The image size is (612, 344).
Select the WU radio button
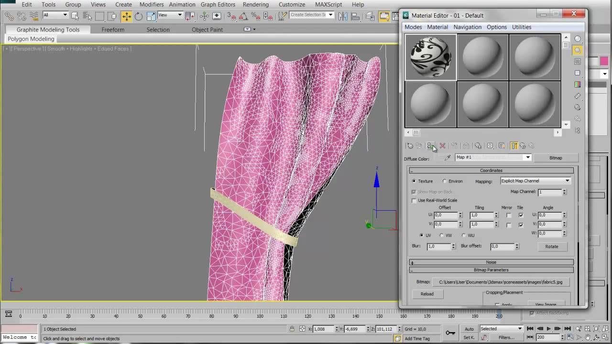click(464, 236)
